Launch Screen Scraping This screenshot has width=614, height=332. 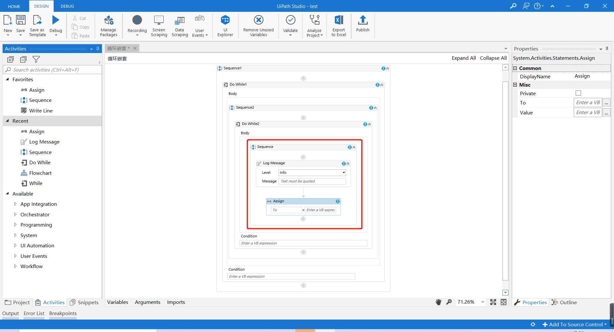159,26
